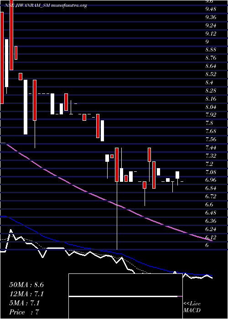Screen dimensions: 228x319
Task: Click the 7.92 price axis label
Action: click(211, 115)
